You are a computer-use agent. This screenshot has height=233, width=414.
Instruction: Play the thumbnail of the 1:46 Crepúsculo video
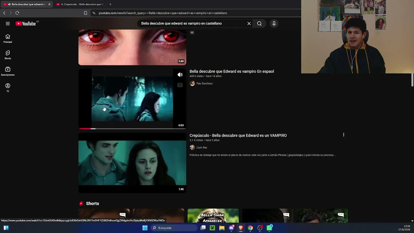click(132, 163)
